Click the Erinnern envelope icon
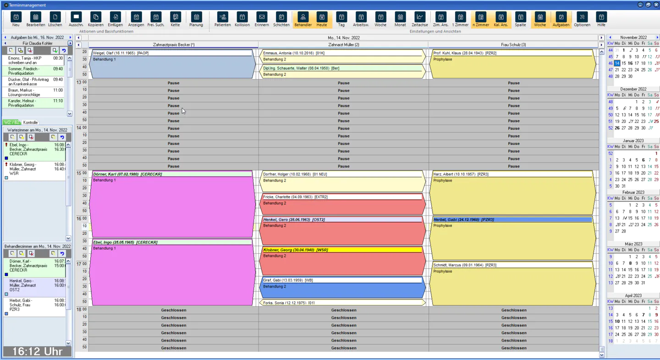The width and height of the screenshot is (660, 360). pyautogui.click(x=262, y=19)
